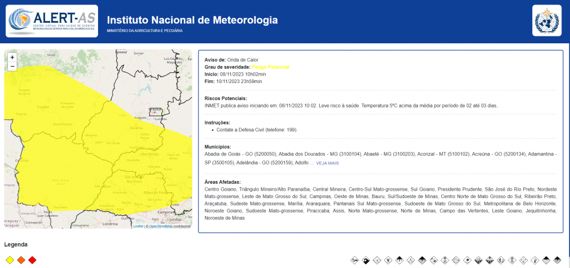Select the first diamond hazard icon in legend
The width and height of the screenshot is (570, 268).
pos(355,260)
